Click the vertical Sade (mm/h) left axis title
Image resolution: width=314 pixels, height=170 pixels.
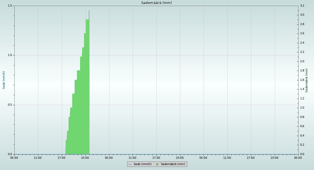[x=4, y=80]
